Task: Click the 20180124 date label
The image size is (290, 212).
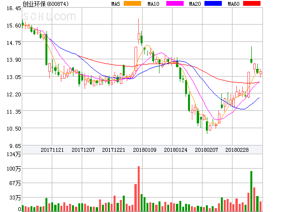Action: coord(175,150)
